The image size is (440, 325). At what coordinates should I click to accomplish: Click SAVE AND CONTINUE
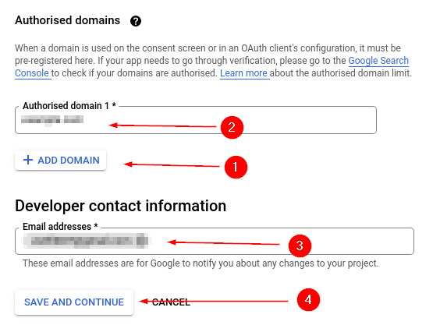coord(74,302)
